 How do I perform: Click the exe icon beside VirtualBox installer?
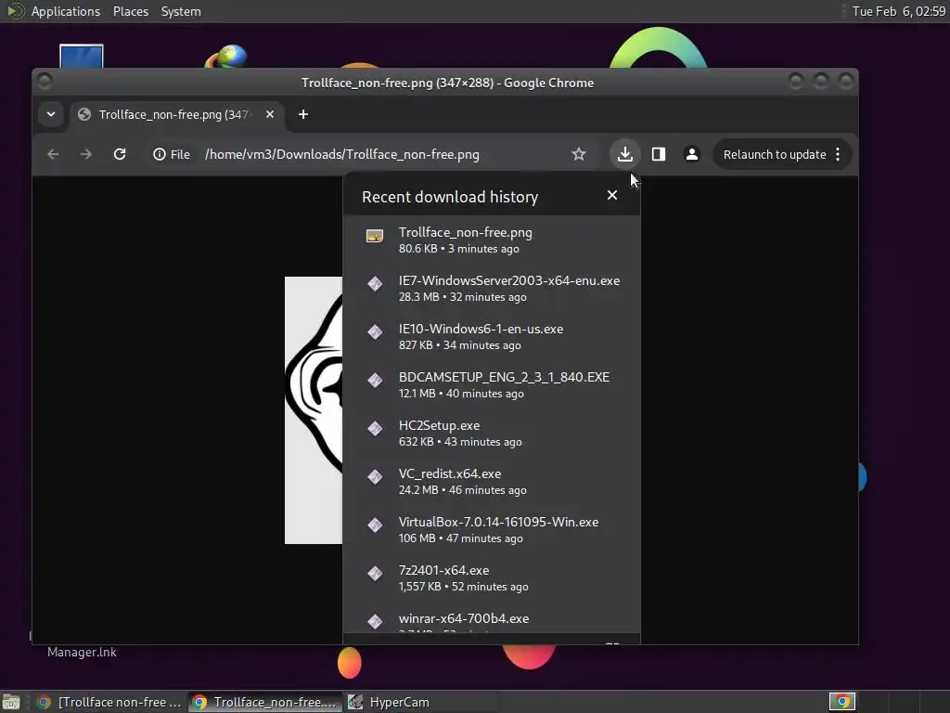coord(375,525)
